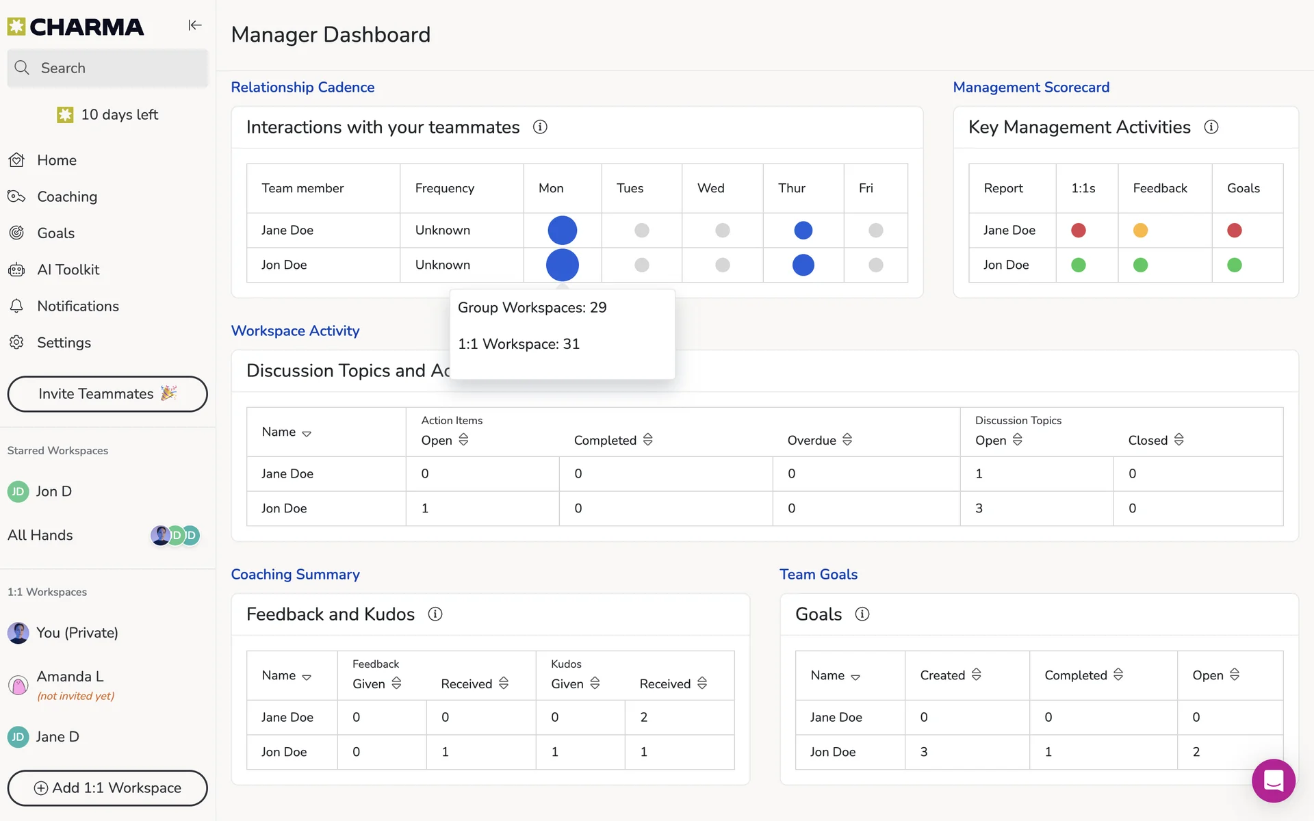The width and height of the screenshot is (1314, 821).
Task: Open Coaching in the sidebar menu
Action: pyautogui.click(x=67, y=197)
